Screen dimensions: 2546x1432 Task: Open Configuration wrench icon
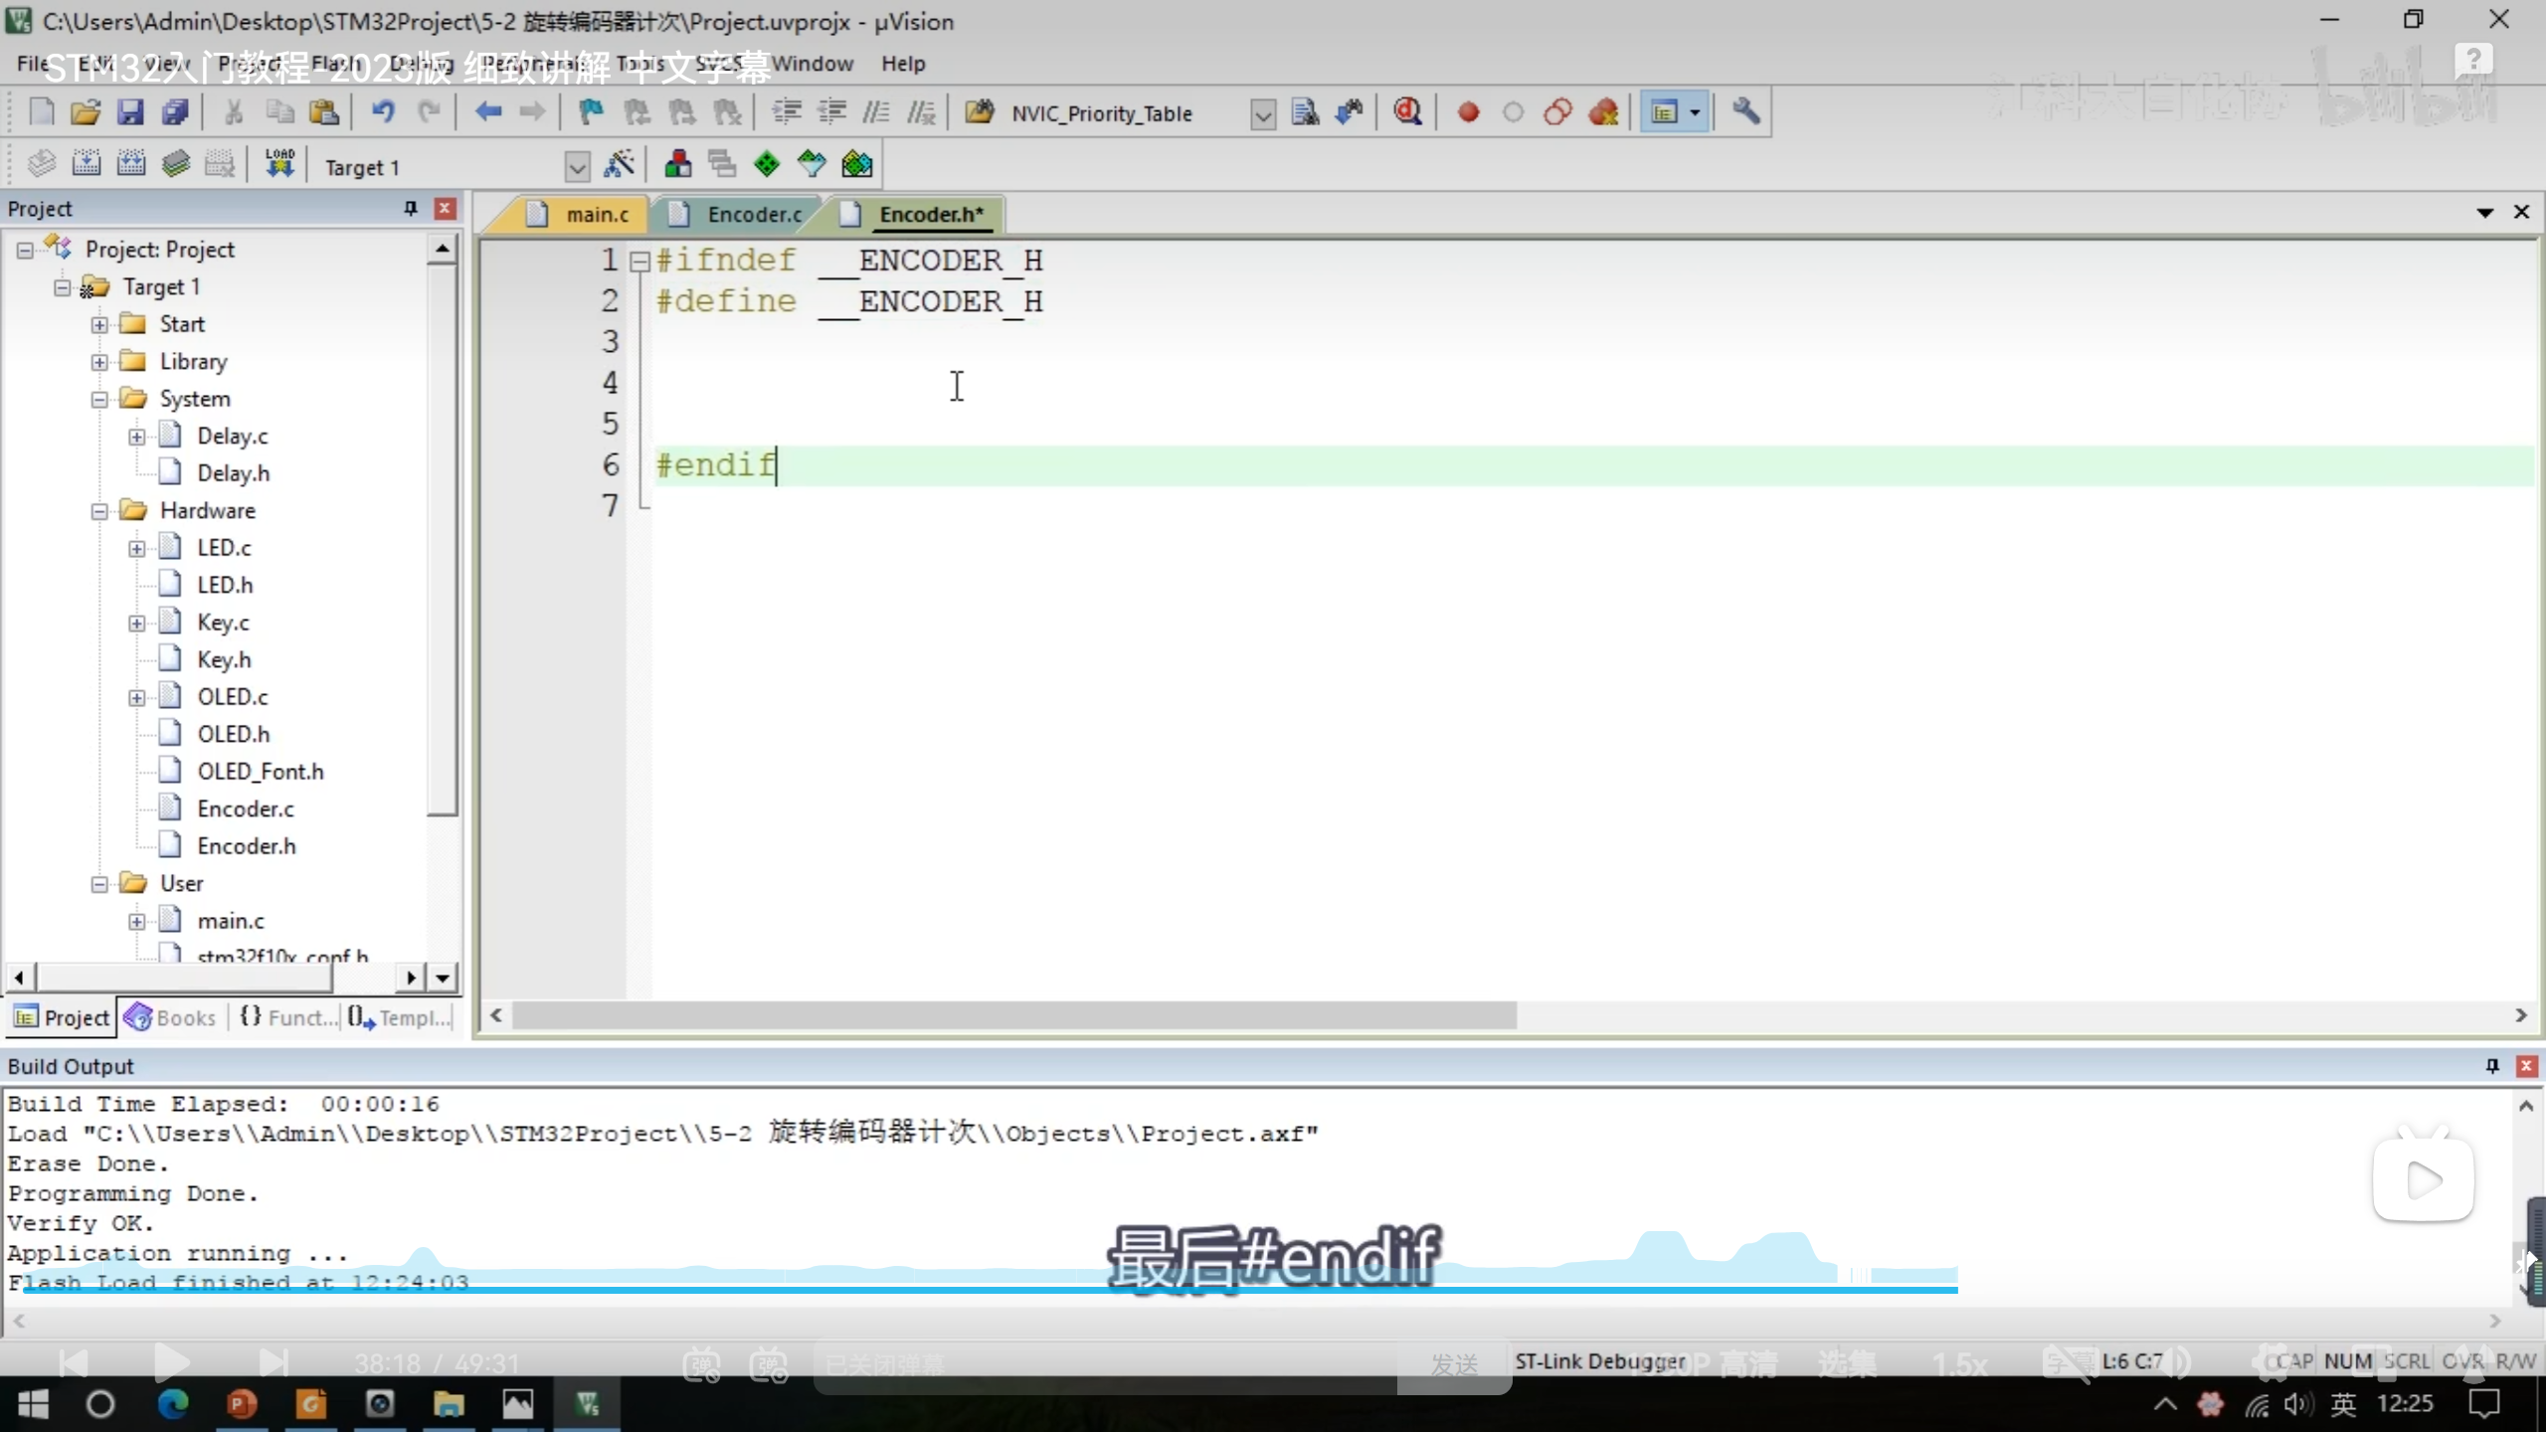[1745, 112]
